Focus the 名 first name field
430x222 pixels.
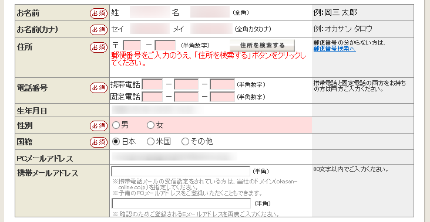(x=210, y=12)
